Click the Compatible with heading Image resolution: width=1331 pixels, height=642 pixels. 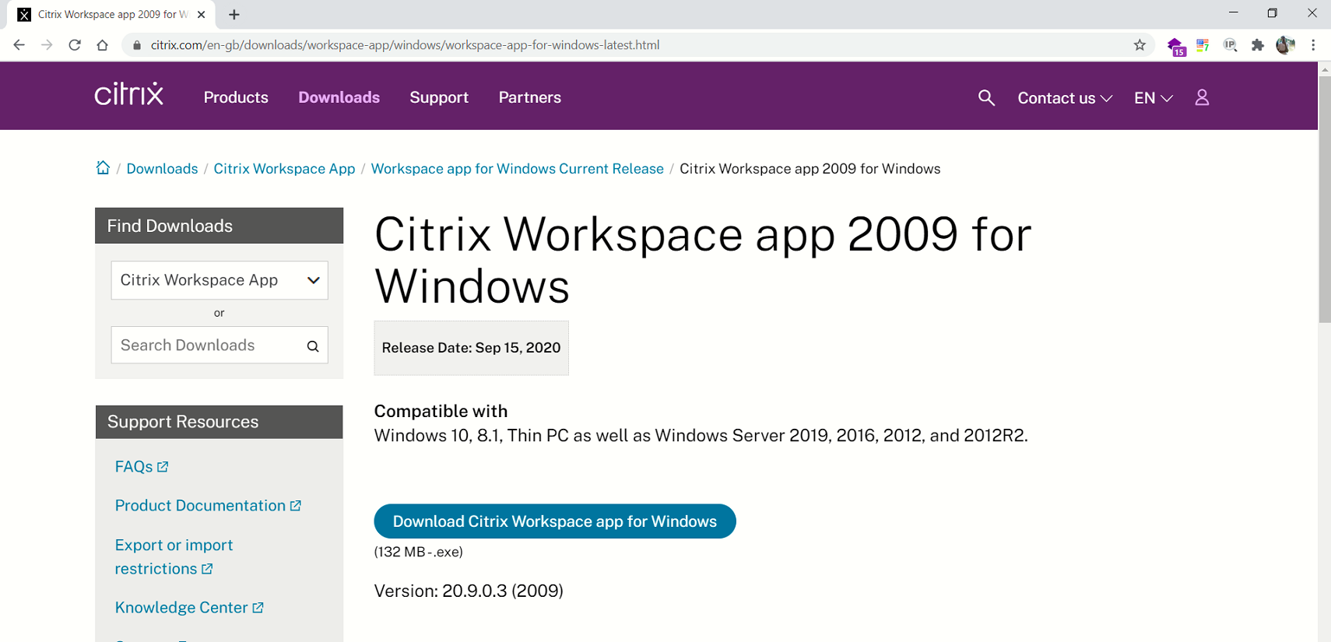(441, 411)
